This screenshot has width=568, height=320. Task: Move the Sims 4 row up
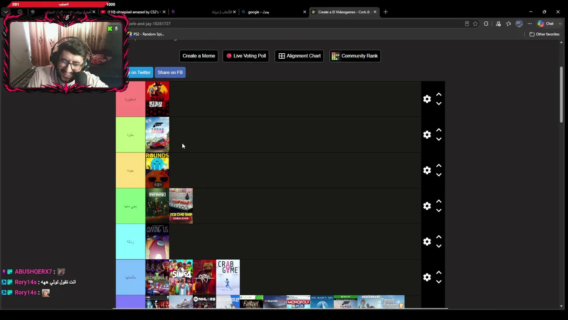click(x=439, y=272)
